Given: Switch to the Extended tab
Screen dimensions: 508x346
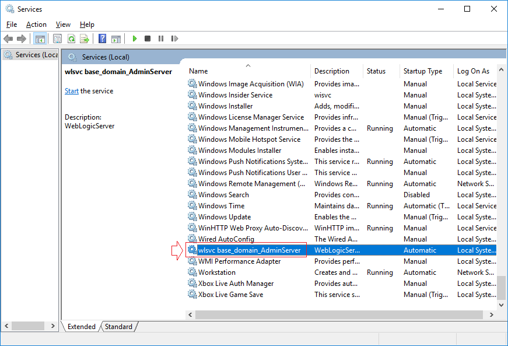Looking at the screenshot, I should (x=81, y=327).
